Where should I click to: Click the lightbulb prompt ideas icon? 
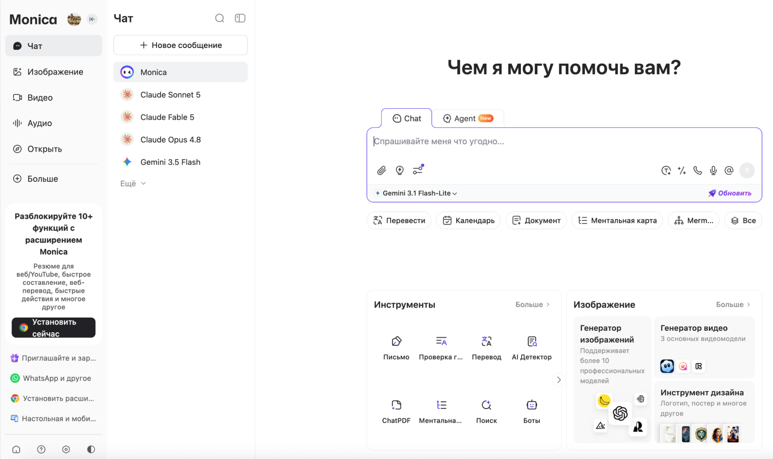coord(400,170)
